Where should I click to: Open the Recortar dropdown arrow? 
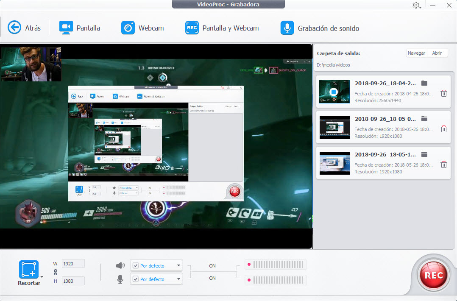click(42, 276)
